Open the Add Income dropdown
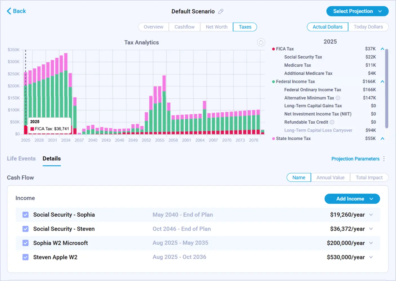Viewport: 396px width, 281px height. point(352,199)
